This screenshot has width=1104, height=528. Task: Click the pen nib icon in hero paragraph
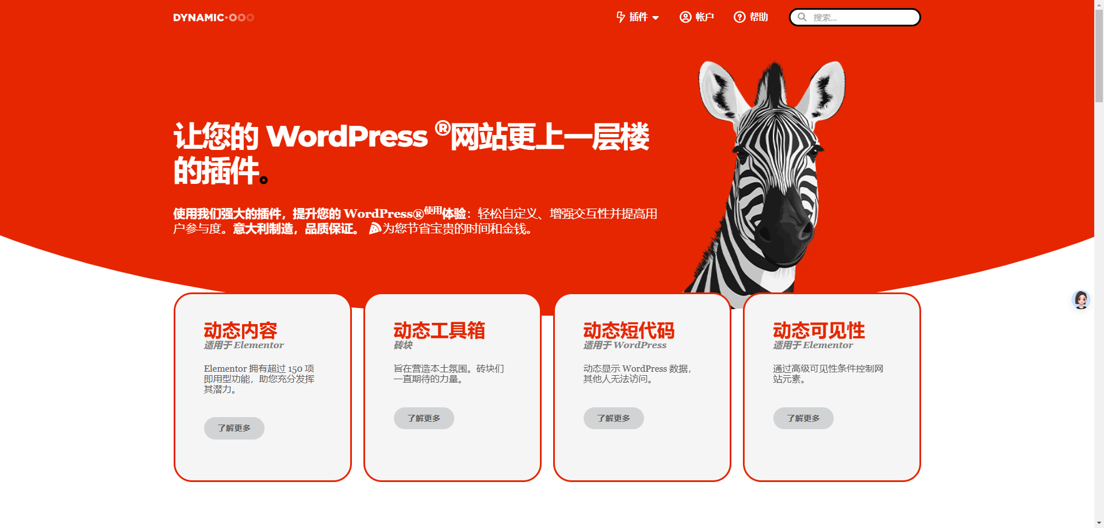pos(375,229)
